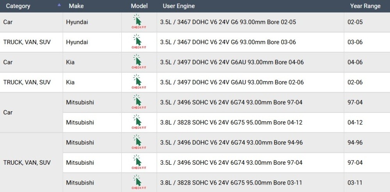
Task: Toggle sort arrow on Category column
Action: (x=59, y=5)
